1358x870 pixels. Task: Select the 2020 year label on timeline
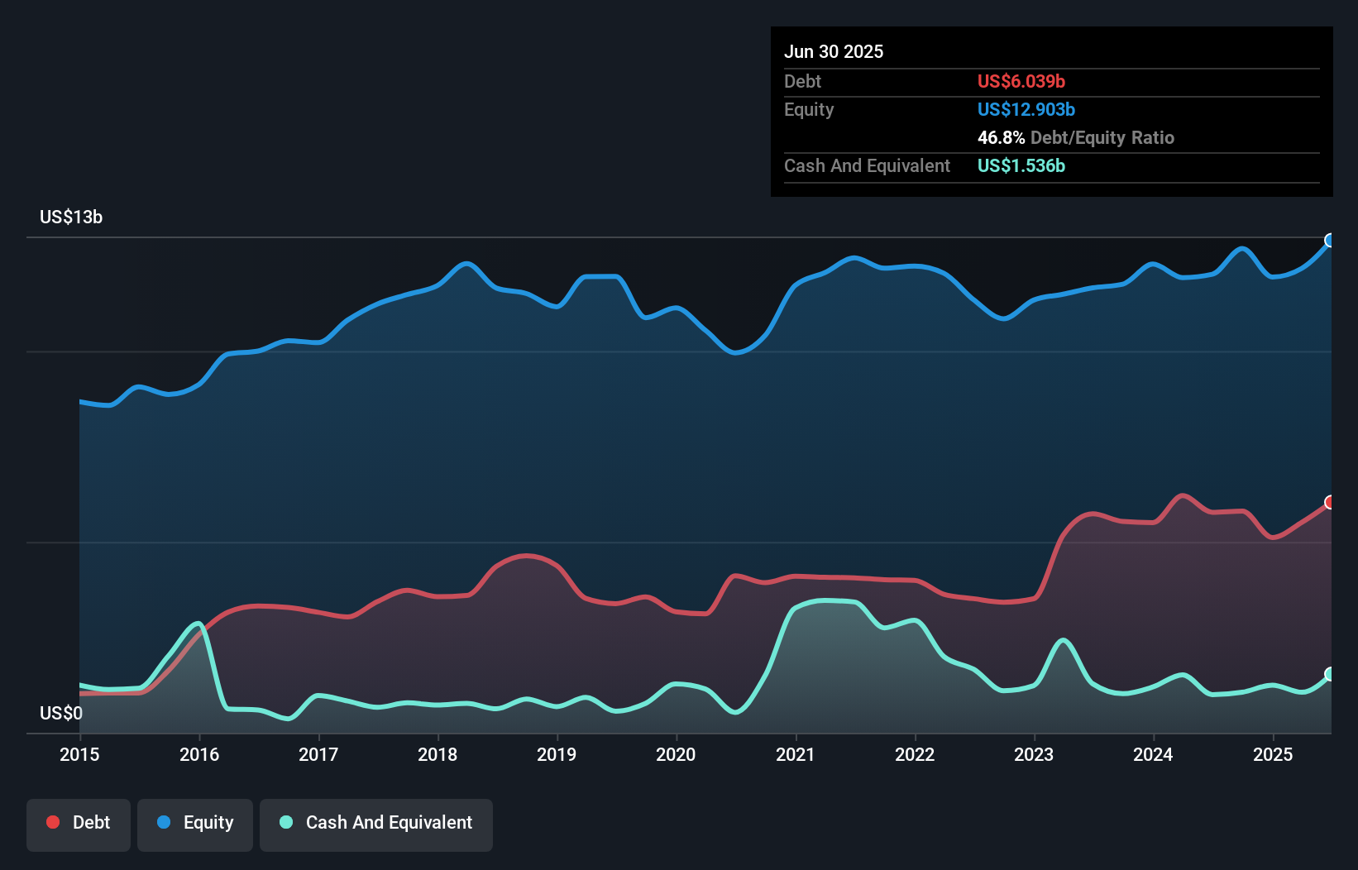[676, 754]
